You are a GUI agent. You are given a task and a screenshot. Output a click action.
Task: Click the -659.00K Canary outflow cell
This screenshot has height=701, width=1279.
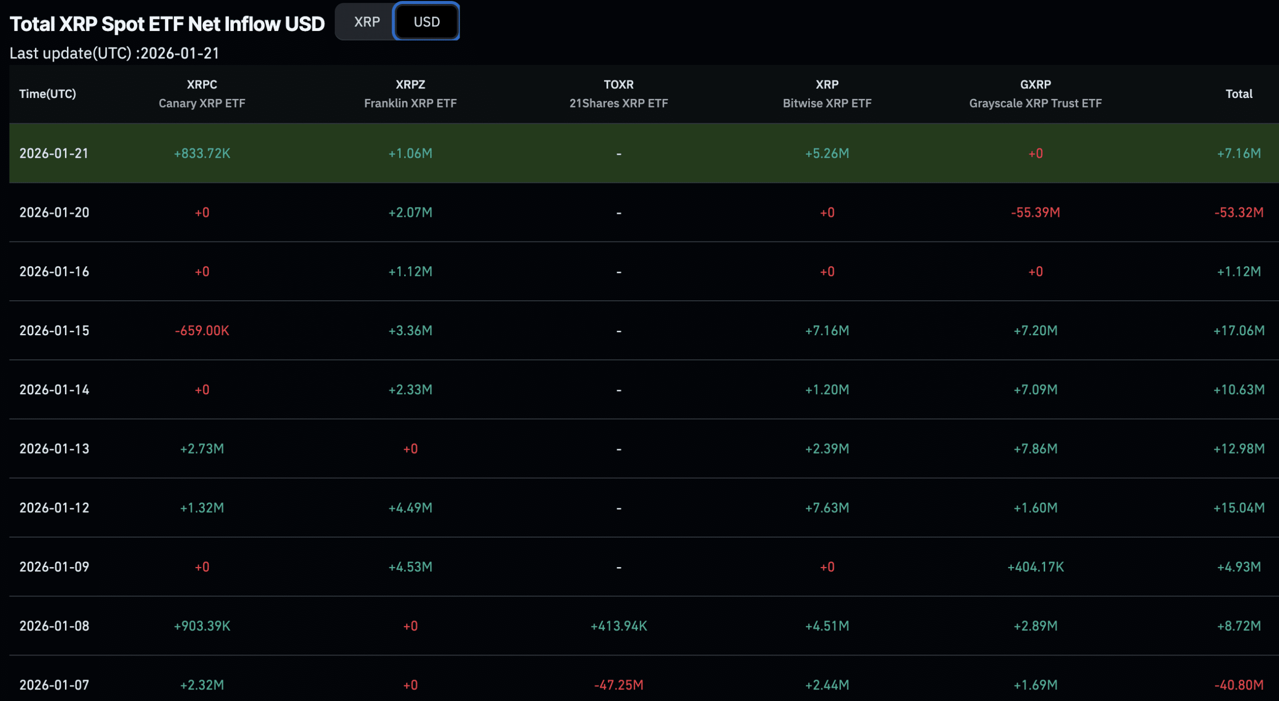tap(201, 330)
